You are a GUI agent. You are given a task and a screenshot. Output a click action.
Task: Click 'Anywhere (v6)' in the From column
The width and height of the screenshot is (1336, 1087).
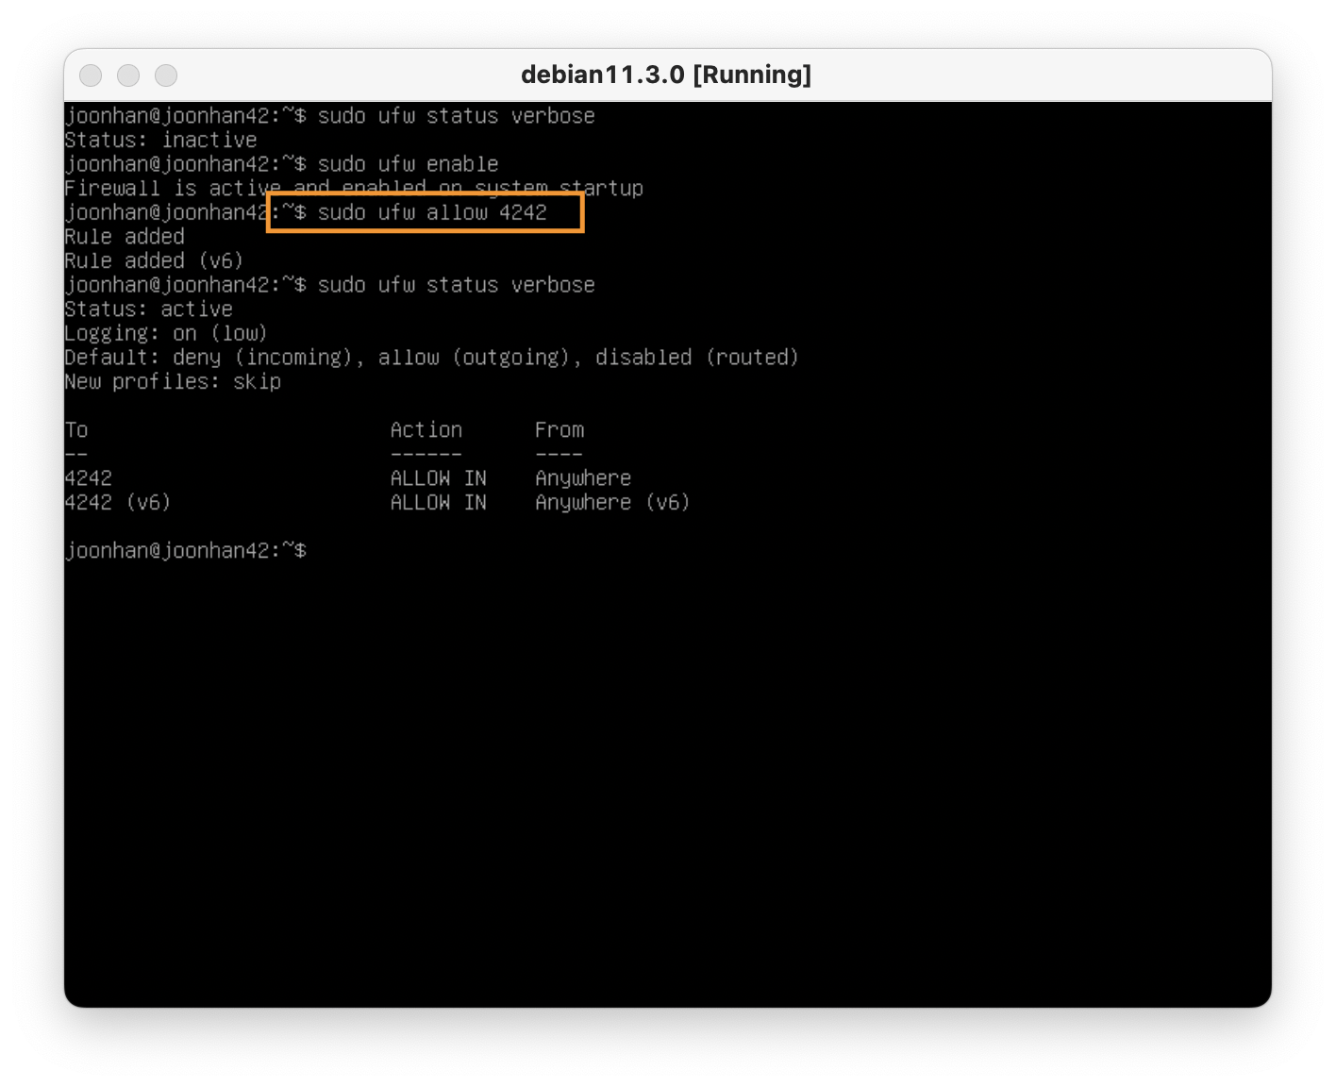tap(612, 503)
